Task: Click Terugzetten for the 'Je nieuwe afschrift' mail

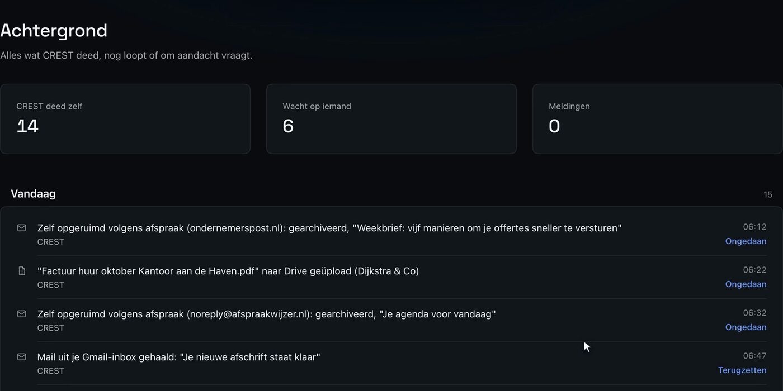Action: pyautogui.click(x=742, y=370)
